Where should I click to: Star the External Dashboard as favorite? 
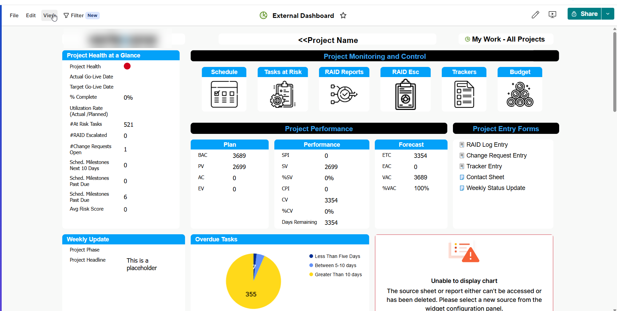point(343,16)
